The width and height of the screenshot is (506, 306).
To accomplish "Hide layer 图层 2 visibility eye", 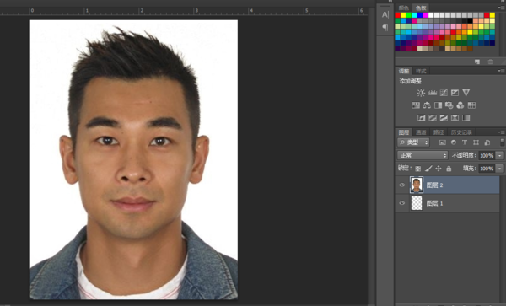I will pyautogui.click(x=401, y=185).
